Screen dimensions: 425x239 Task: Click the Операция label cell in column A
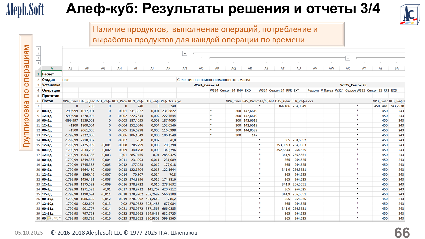coord(51,90)
